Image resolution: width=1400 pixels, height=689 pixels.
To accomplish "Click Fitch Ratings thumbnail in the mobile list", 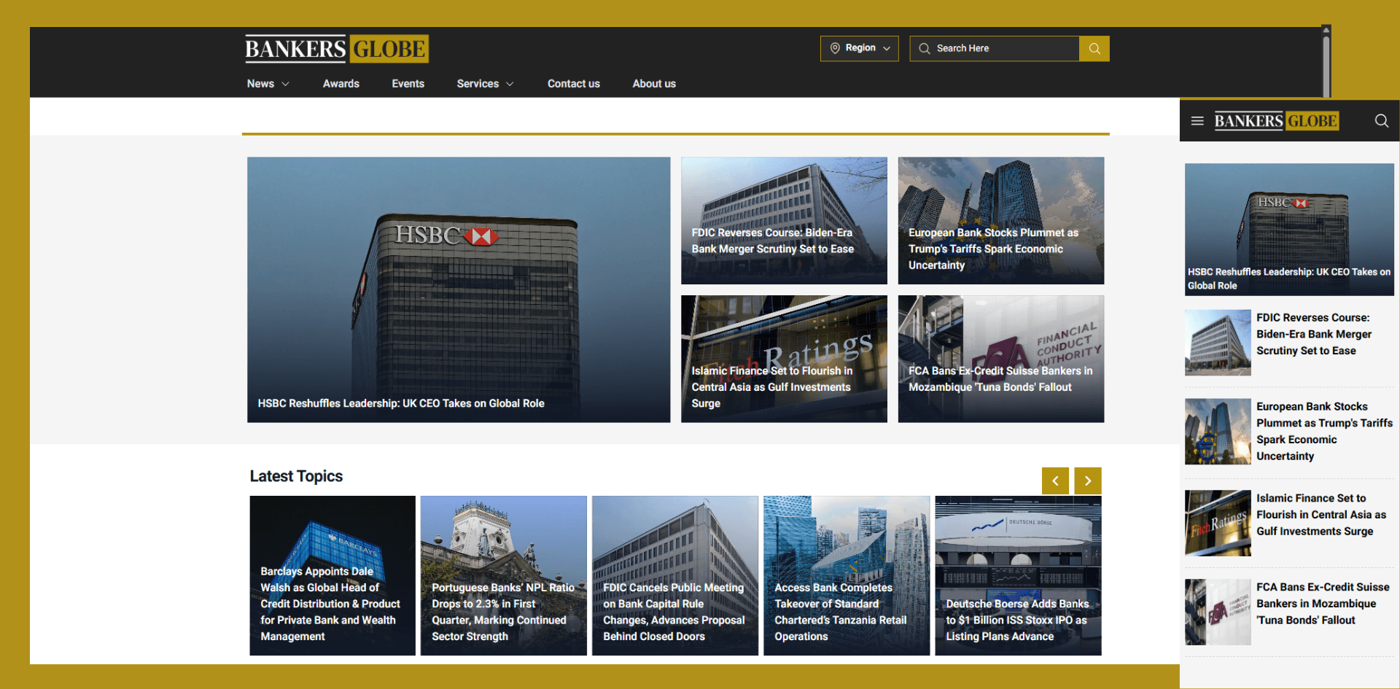I will point(1218,523).
